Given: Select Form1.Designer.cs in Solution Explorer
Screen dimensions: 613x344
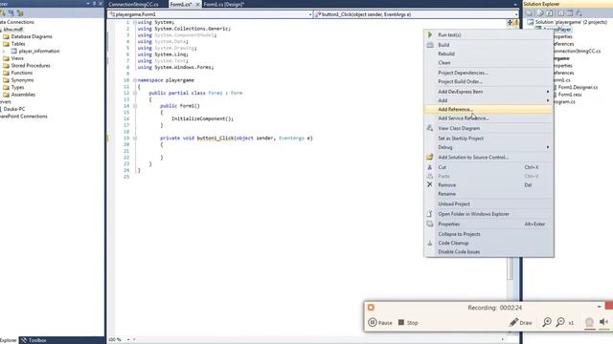Looking at the screenshot, I should pos(578,87).
